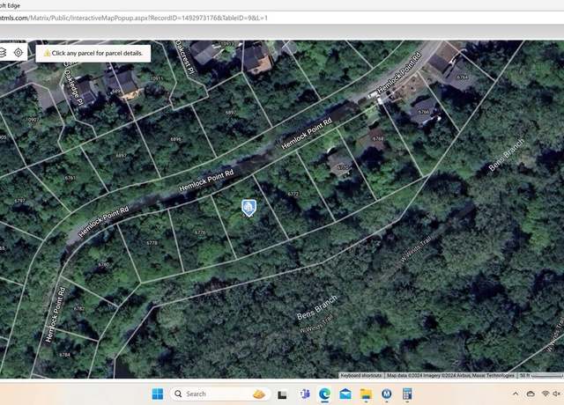Select parcel labeled 6776
This screenshot has width=564, height=405.
click(x=200, y=232)
